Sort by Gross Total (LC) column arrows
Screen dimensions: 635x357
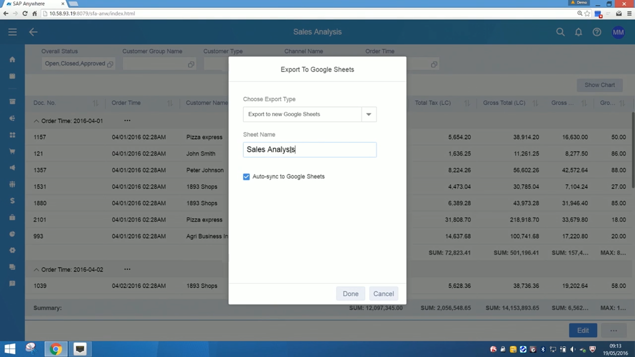pos(535,103)
